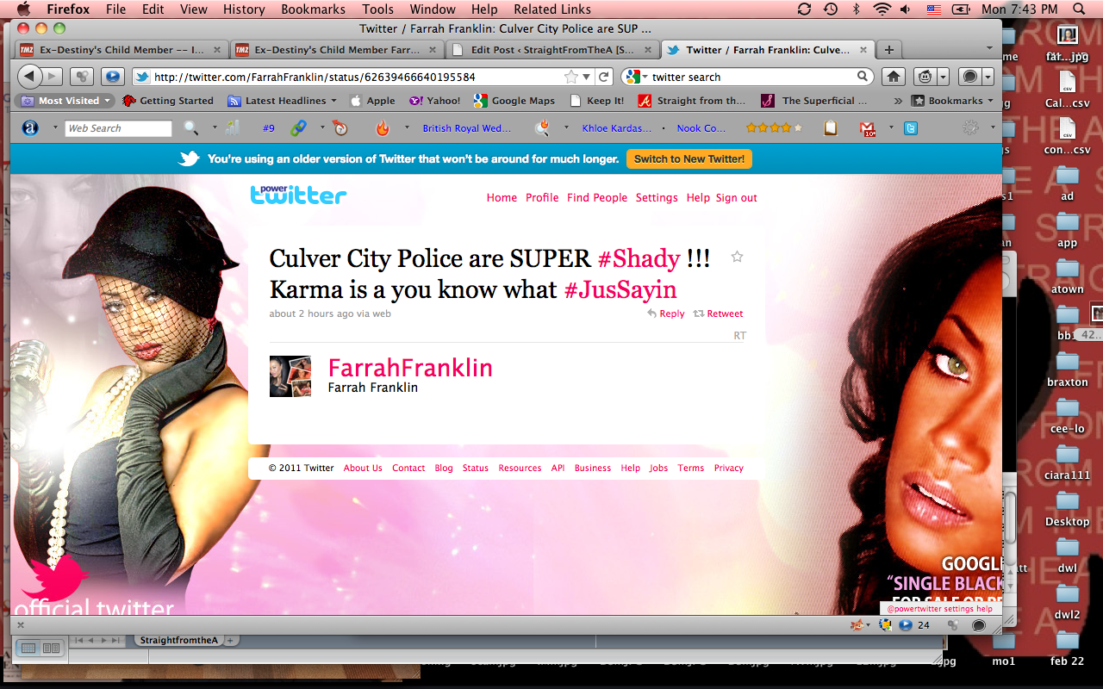Click the Alexa Web Search input field
This screenshot has width=1103, height=689.
[x=119, y=128]
